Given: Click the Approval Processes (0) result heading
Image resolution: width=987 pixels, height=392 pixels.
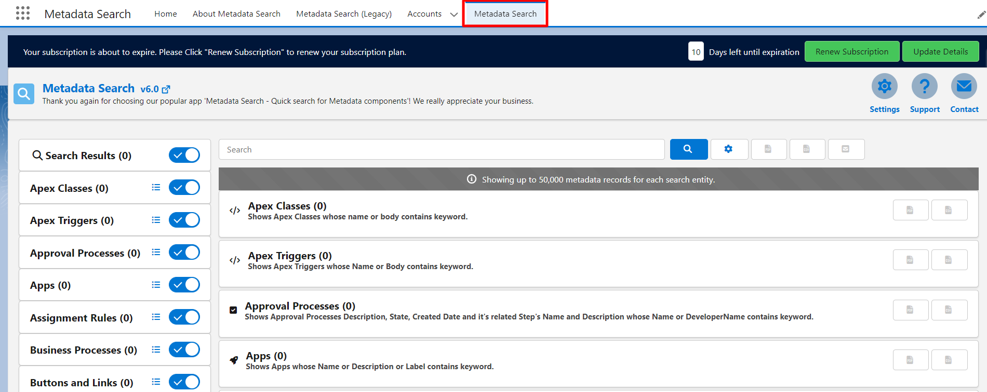Looking at the screenshot, I should (300, 306).
